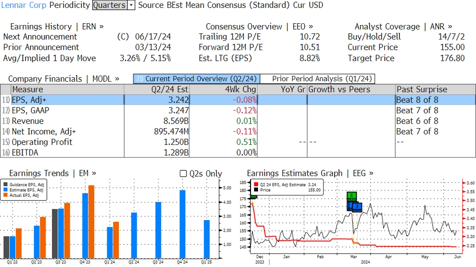Image resolution: width=476 pixels, height=267 pixels.
Task: Open Earnings Estimates Graph EEG link
Action: (x=310, y=173)
